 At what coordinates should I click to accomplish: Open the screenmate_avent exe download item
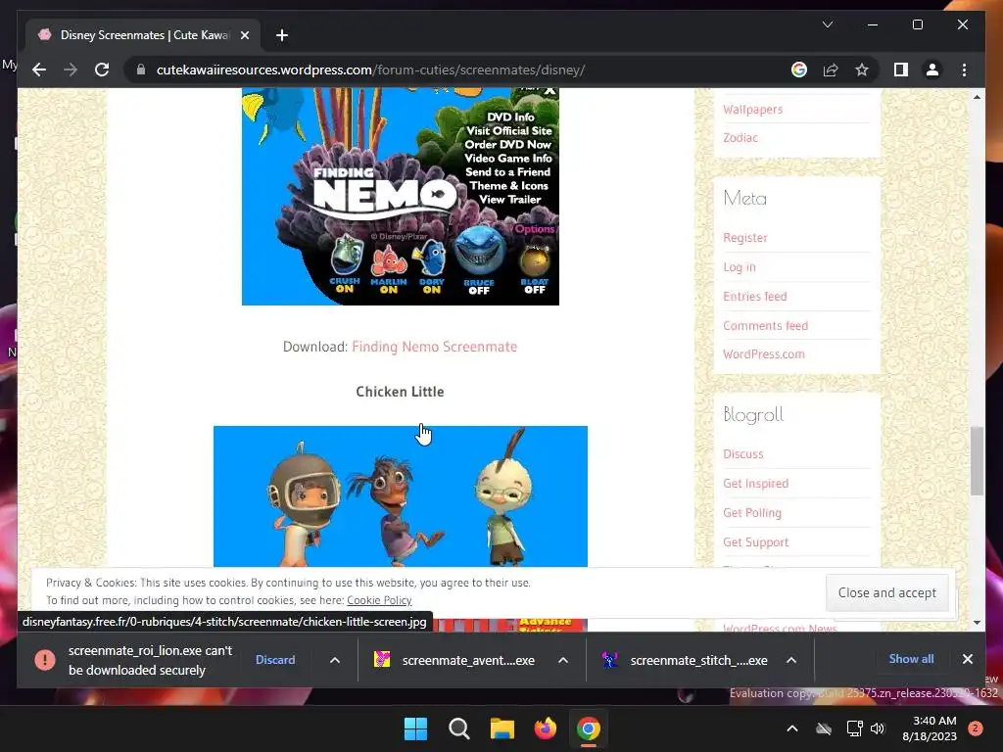[454, 660]
